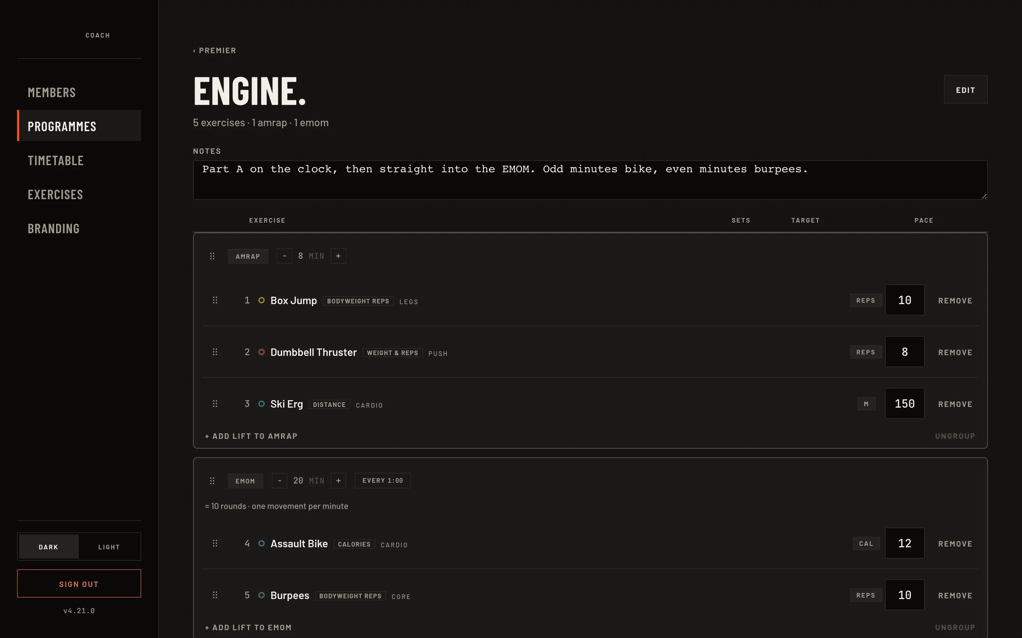The image size is (1022, 638).
Task: Decrease EMOM duration with minus button
Action: [280, 481]
